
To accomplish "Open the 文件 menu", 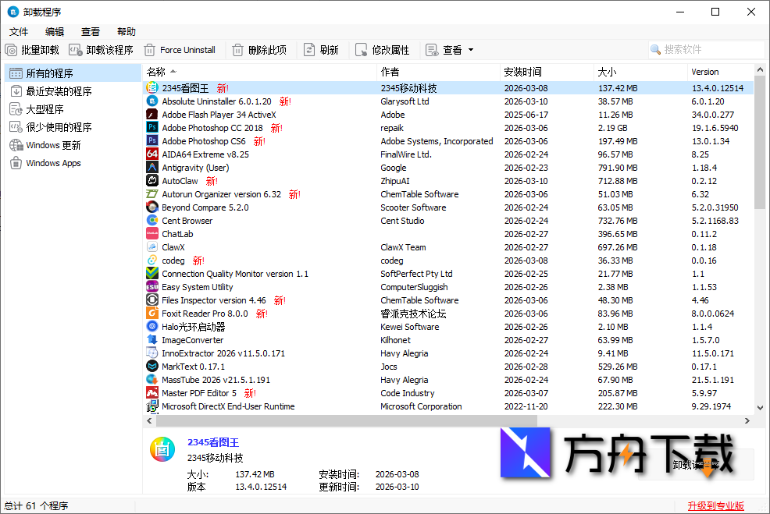I will pyautogui.click(x=19, y=31).
